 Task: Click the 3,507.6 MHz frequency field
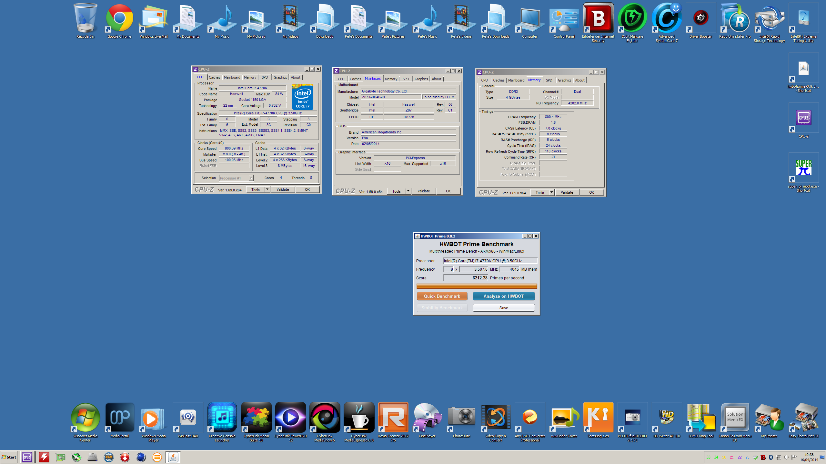click(474, 269)
